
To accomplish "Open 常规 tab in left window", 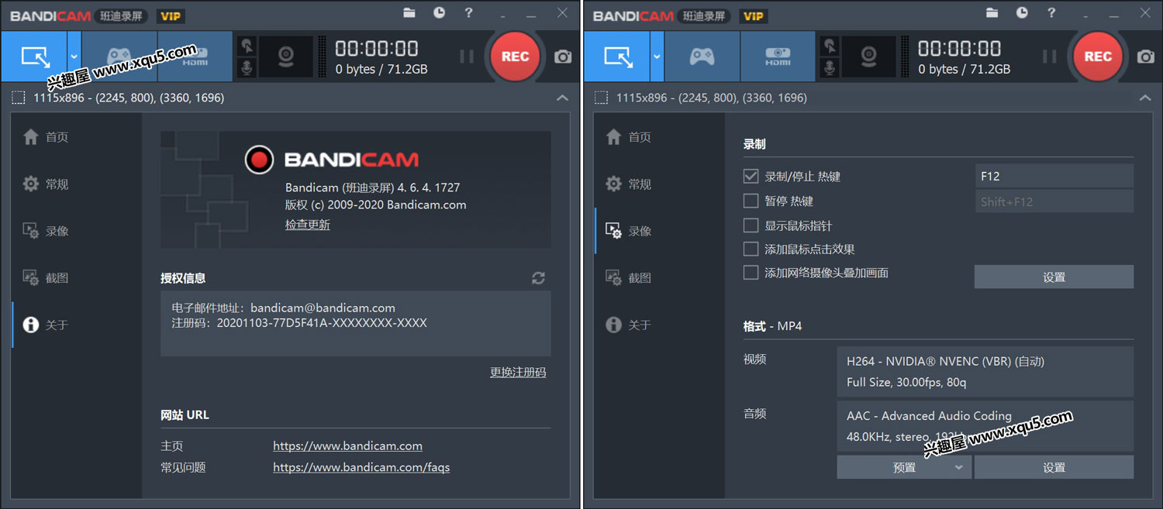I will pos(78,184).
